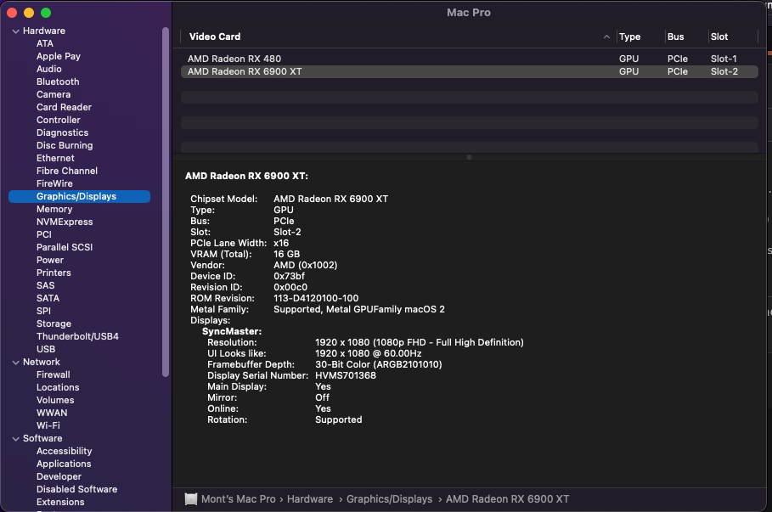Screen dimensions: 772x512
Task: Click the Display Serial Number HVMS701368
Action: click(x=346, y=375)
